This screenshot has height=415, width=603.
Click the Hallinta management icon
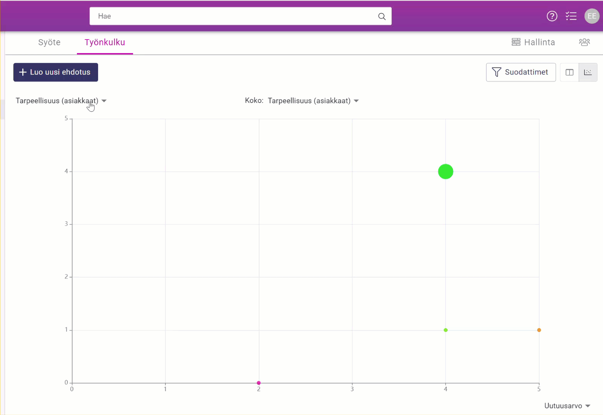click(x=516, y=42)
